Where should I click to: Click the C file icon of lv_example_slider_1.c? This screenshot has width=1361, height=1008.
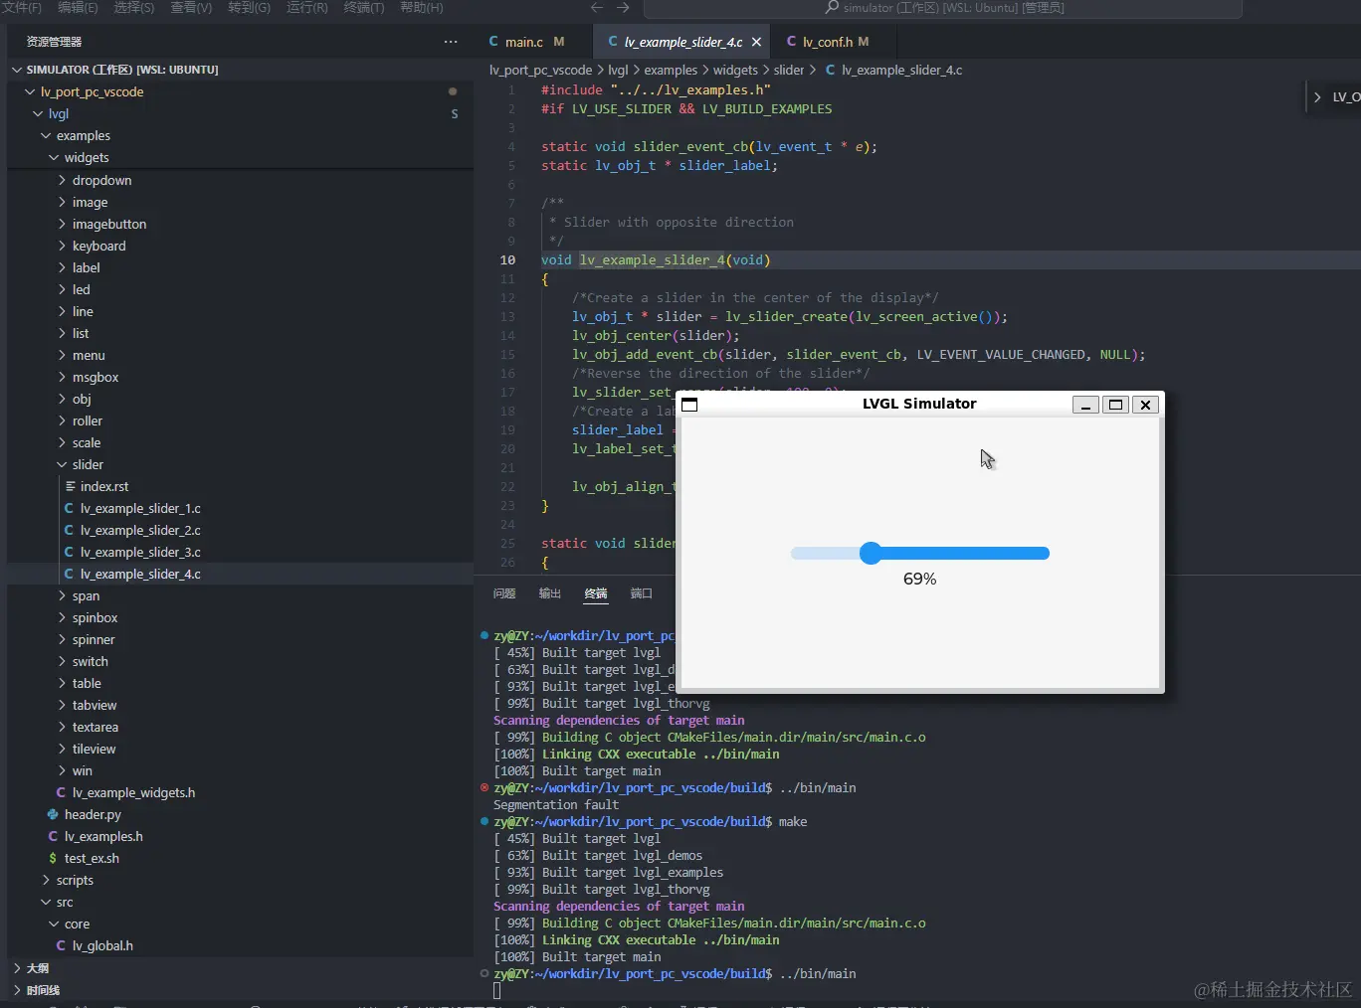69,508
